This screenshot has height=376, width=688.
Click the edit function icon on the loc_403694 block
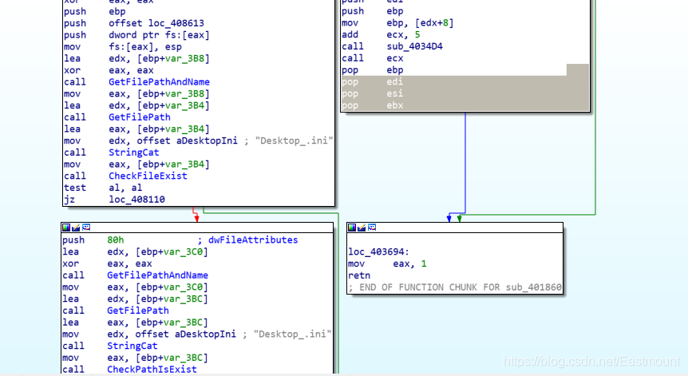[x=362, y=228]
